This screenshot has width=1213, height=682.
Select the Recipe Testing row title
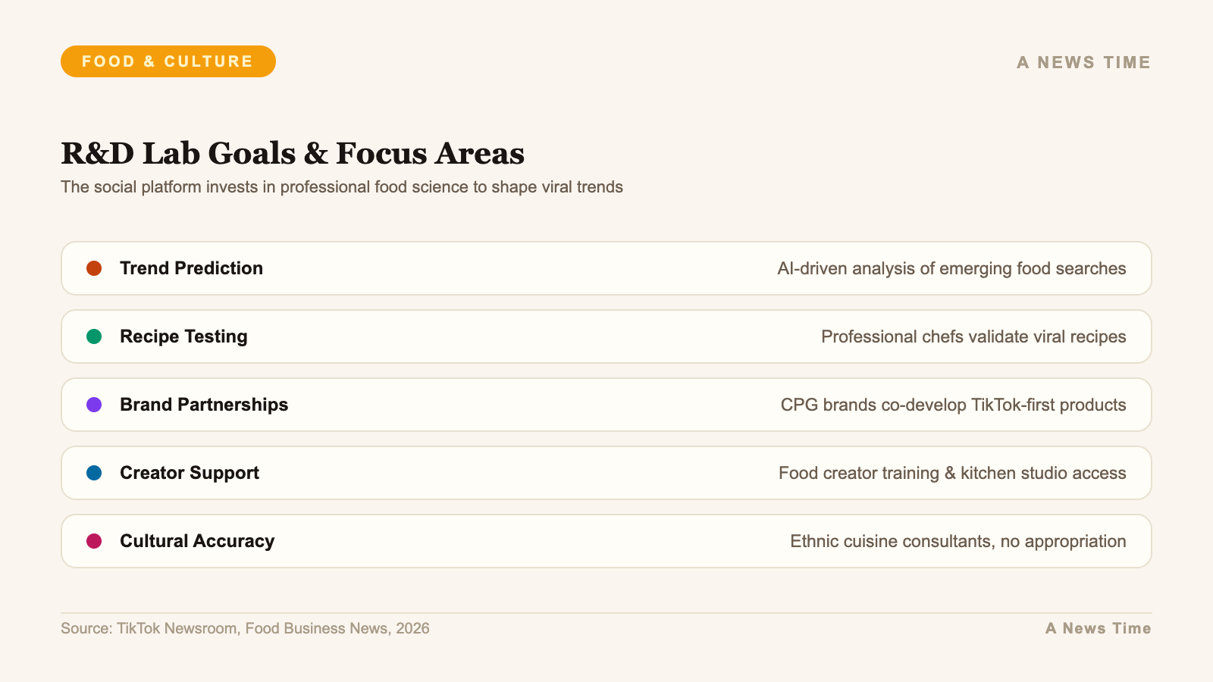[183, 336]
